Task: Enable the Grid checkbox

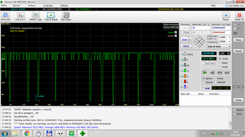Action: pyautogui.click(x=203, y=88)
